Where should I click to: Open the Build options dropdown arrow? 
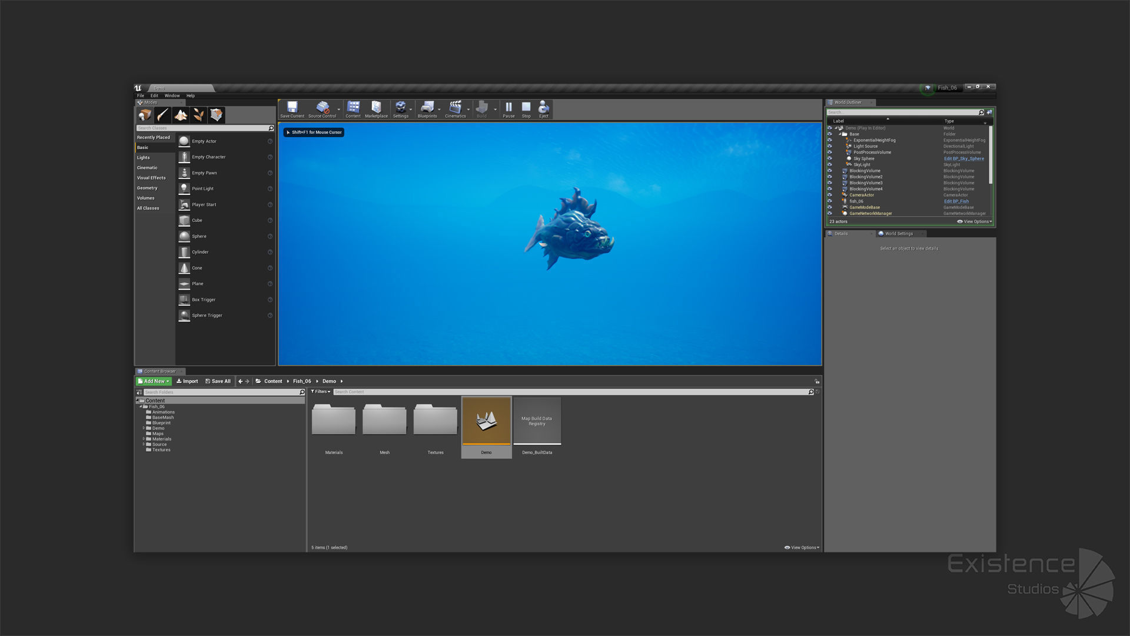click(495, 110)
